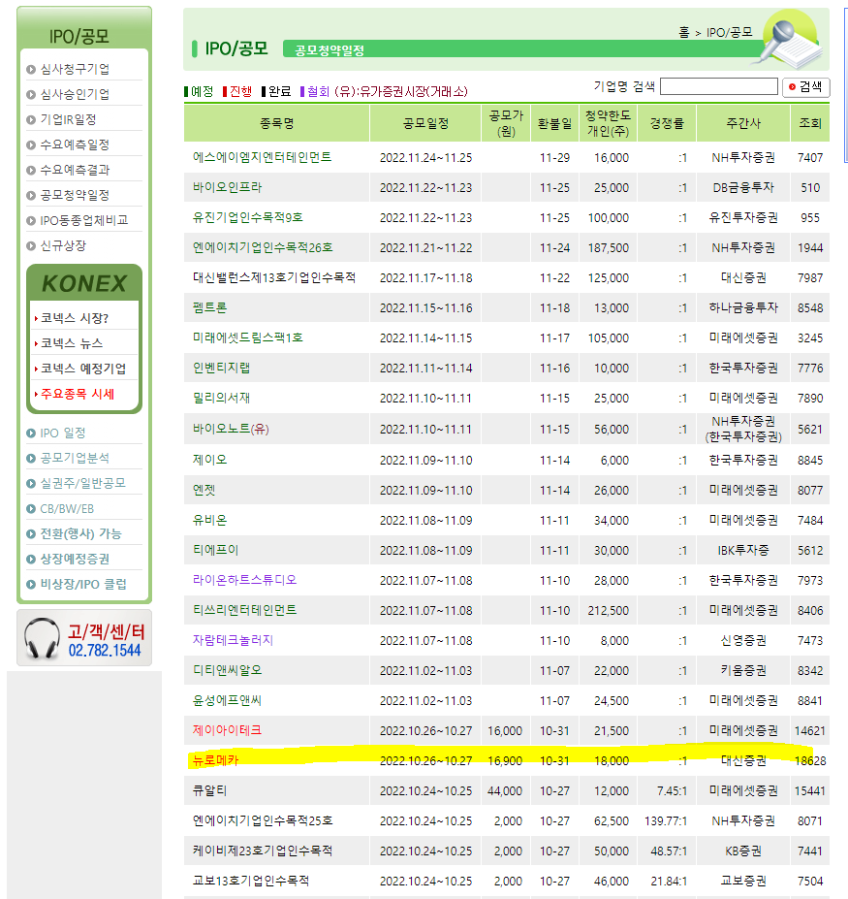
Task: Click the 검색 button
Action: click(x=806, y=86)
